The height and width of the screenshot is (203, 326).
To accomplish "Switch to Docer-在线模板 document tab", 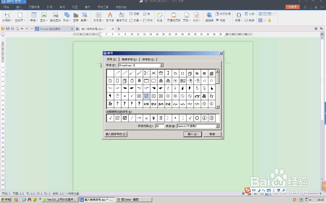I will point(54,29).
